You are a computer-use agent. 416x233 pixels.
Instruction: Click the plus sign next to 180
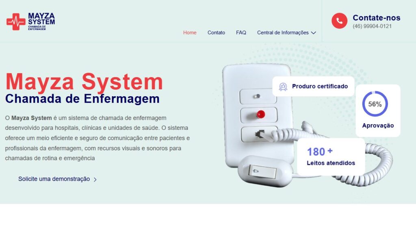click(x=330, y=151)
